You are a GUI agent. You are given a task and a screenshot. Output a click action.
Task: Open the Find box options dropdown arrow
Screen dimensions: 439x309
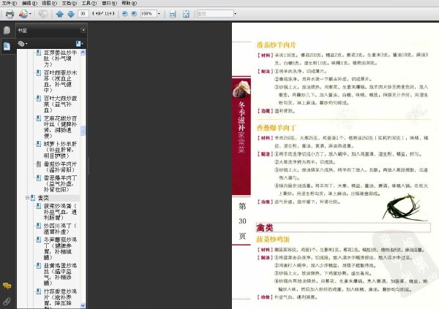coord(236,13)
